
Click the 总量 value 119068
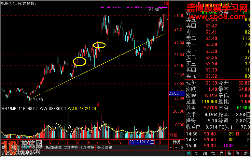point(209,102)
